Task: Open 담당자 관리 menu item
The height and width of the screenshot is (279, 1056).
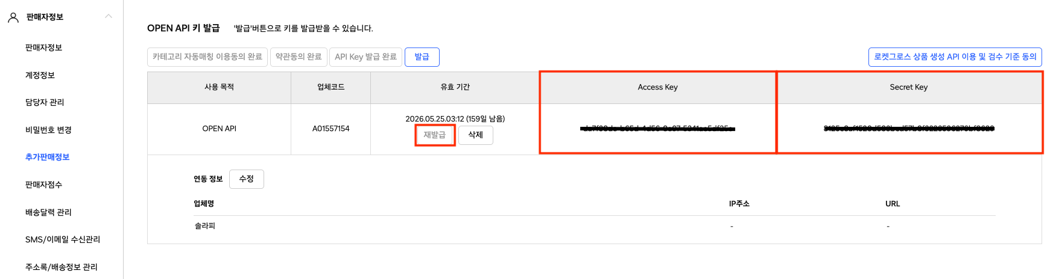Action: click(45, 102)
